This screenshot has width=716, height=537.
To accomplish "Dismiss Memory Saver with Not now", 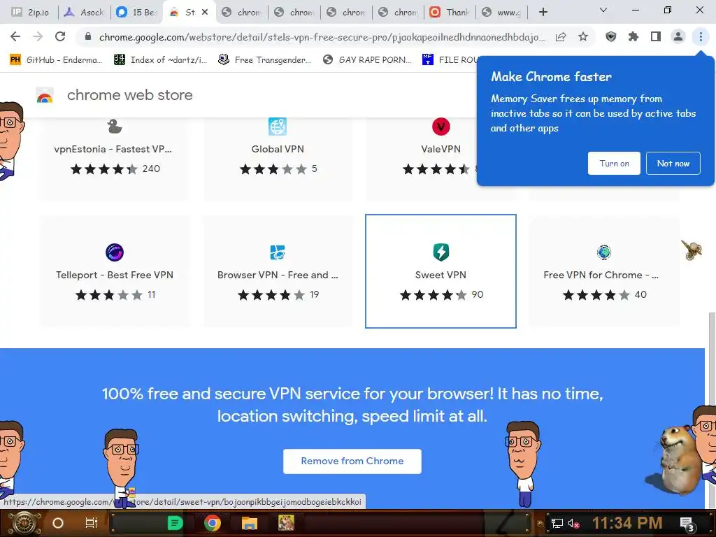I will pyautogui.click(x=673, y=164).
